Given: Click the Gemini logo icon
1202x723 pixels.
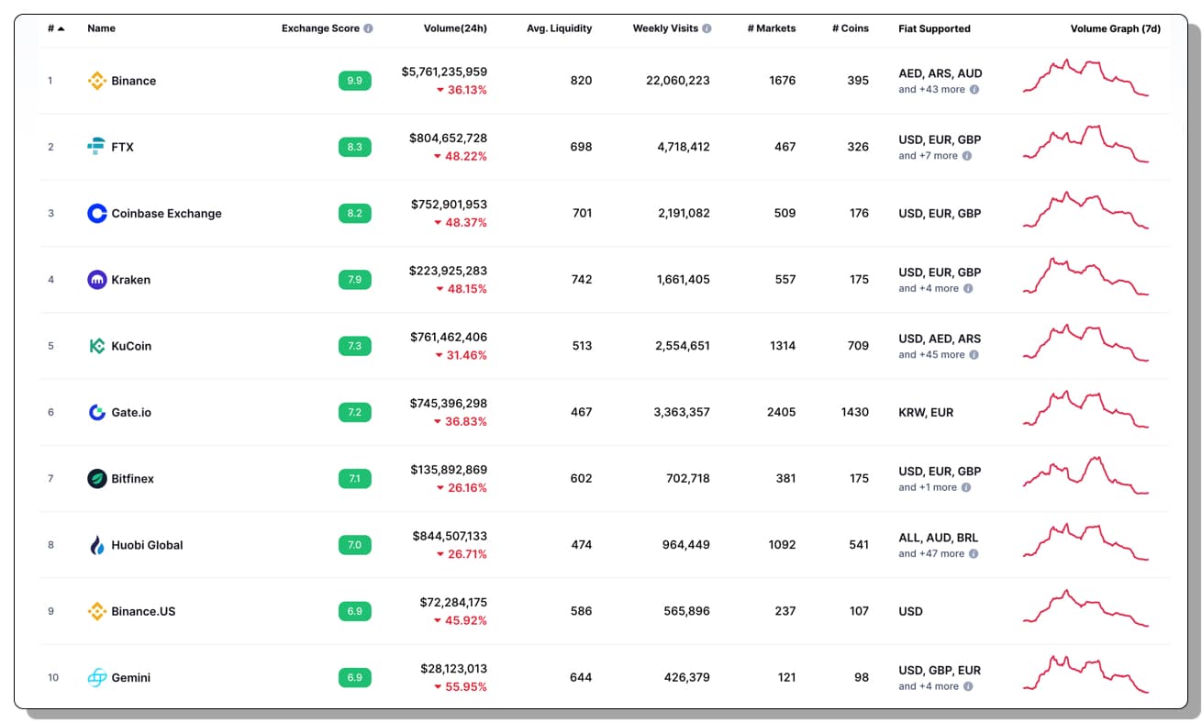Looking at the screenshot, I should [96, 677].
